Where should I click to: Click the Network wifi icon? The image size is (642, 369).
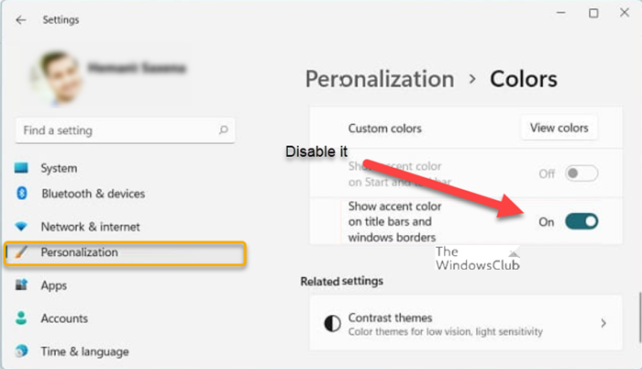pyautogui.click(x=22, y=226)
